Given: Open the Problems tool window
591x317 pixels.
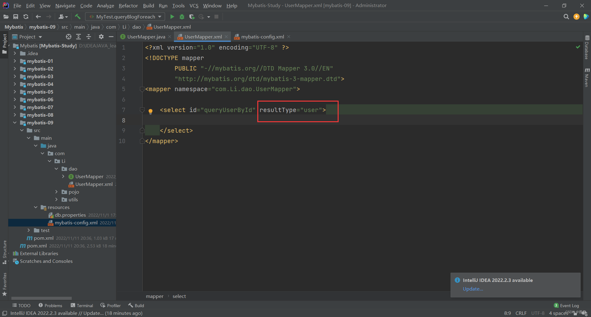Looking at the screenshot, I should [50, 305].
